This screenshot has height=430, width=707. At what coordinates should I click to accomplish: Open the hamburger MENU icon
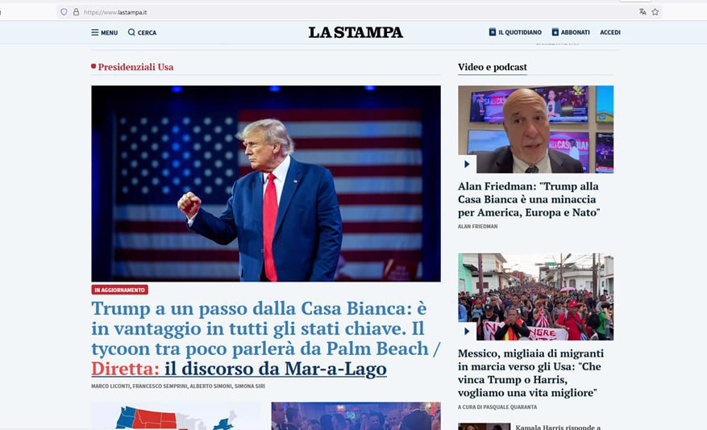pyautogui.click(x=94, y=32)
